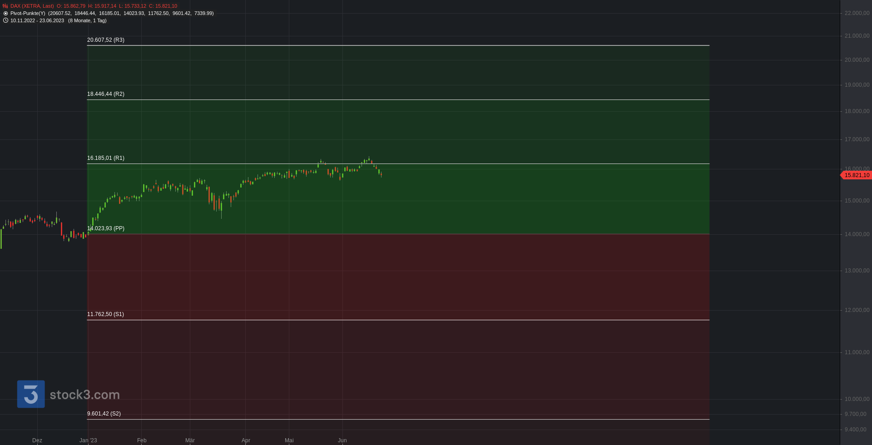Click '18.000,00' on the price axis
Viewport: 872px width, 445px height.
pos(857,111)
